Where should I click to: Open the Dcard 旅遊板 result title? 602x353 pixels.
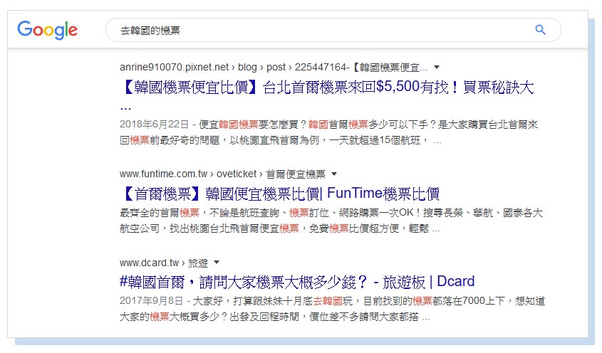297,281
